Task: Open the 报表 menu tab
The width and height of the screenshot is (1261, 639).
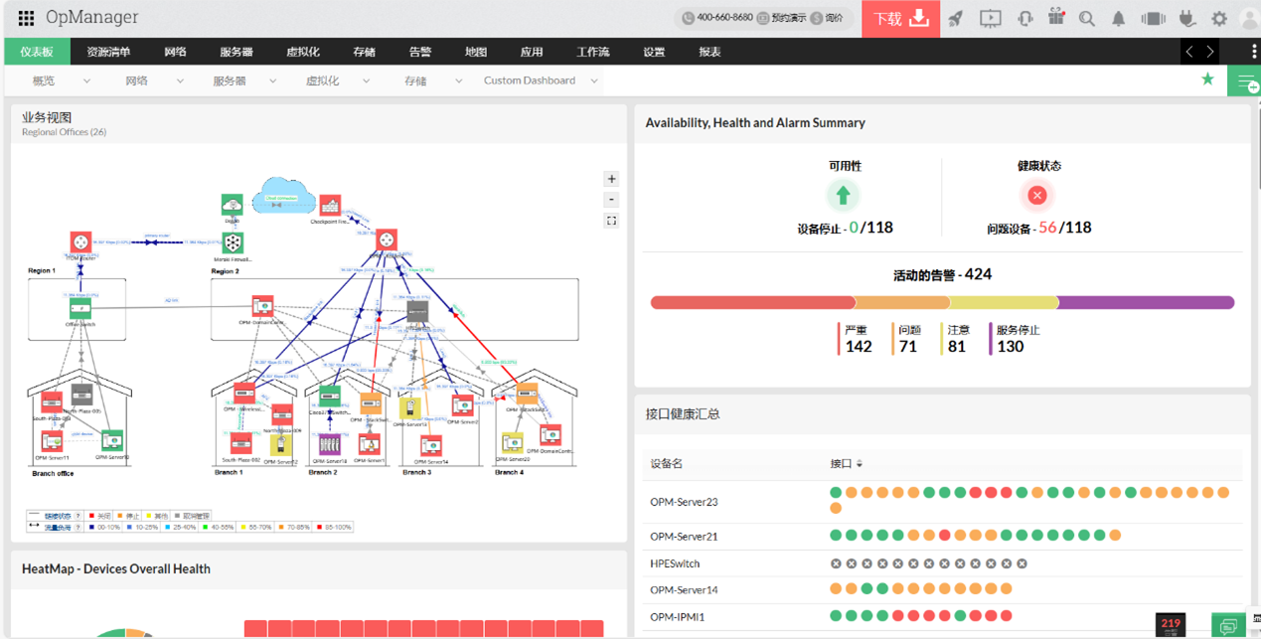Action: (x=709, y=51)
